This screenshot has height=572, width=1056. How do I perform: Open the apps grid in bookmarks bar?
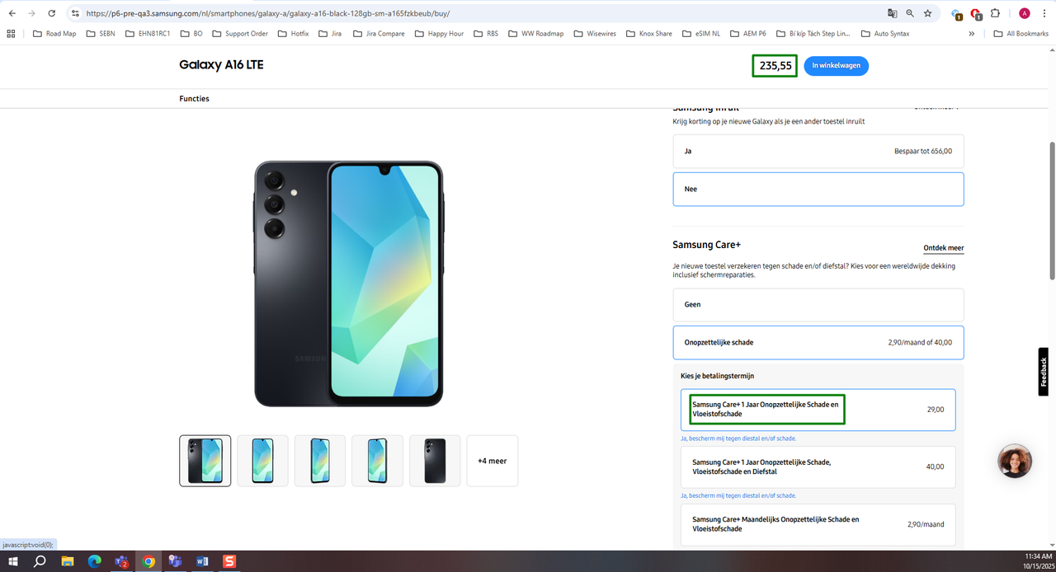pos(11,34)
